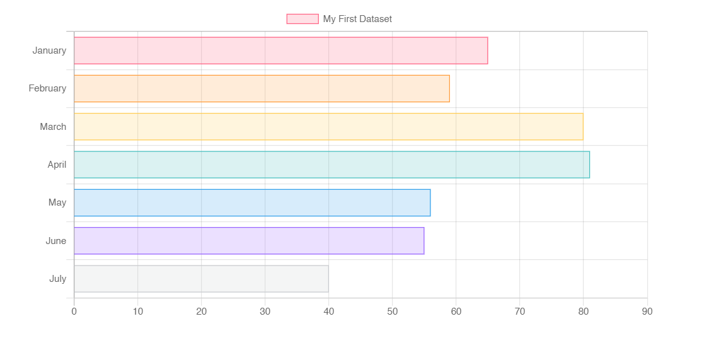This screenshot has width=714, height=338.
Task: Click the March axis label
Action: (x=53, y=127)
